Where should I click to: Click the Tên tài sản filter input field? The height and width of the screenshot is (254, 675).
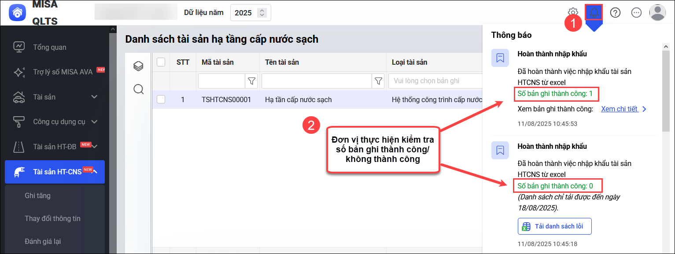tap(317, 81)
